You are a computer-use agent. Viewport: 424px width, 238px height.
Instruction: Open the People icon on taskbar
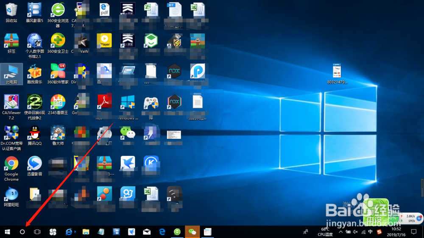point(306,232)
